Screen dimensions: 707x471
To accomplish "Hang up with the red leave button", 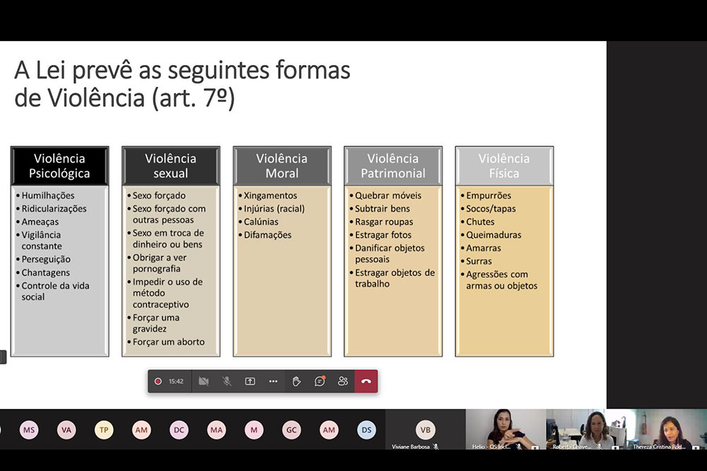I will (x=366, y=381).
